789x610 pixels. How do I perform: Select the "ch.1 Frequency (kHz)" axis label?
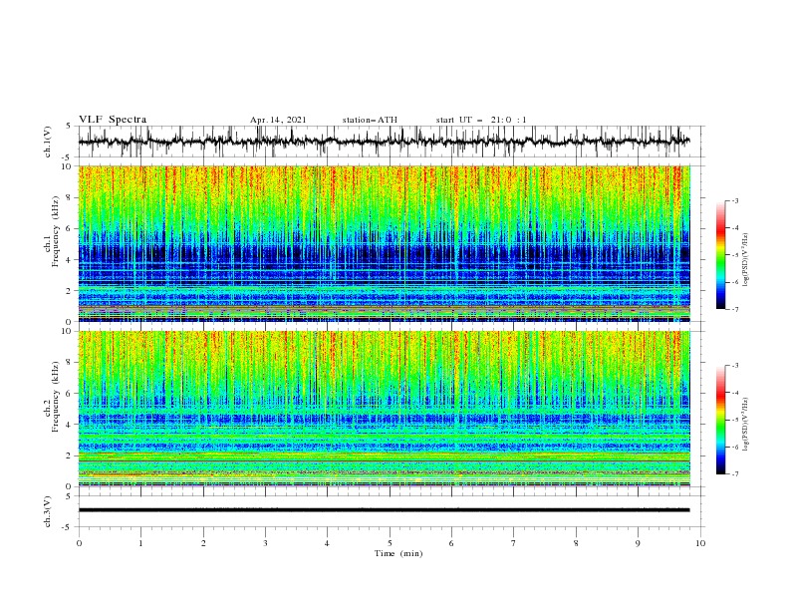click(x=52, y=231)
